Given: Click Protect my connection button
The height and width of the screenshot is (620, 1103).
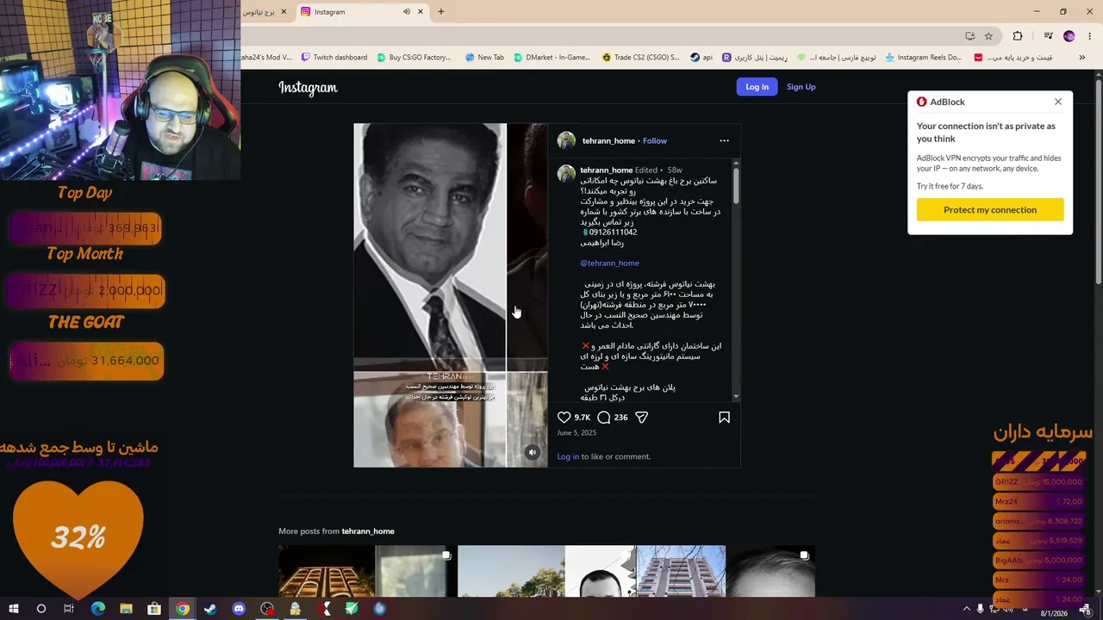Looking at the screenshot, I should click(990, 210).
